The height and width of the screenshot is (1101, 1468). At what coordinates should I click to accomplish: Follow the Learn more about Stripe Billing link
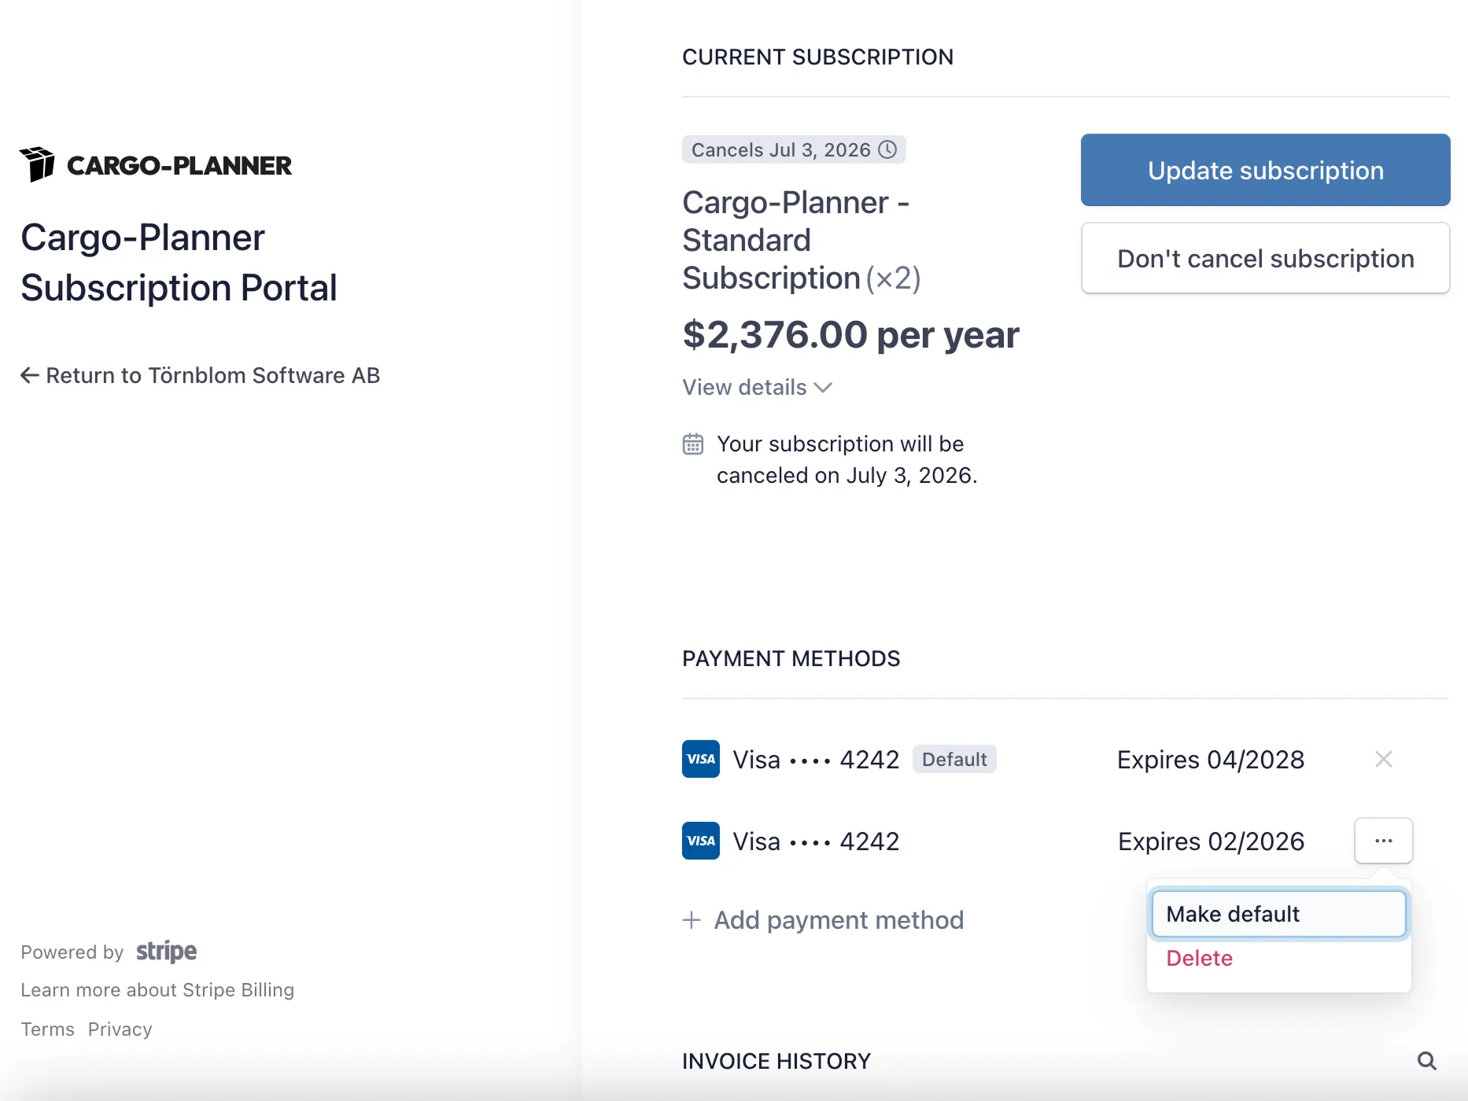(157, 990)
